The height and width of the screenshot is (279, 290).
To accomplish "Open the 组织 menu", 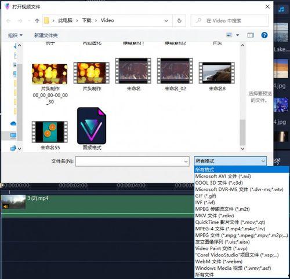I will coord(15,35).
